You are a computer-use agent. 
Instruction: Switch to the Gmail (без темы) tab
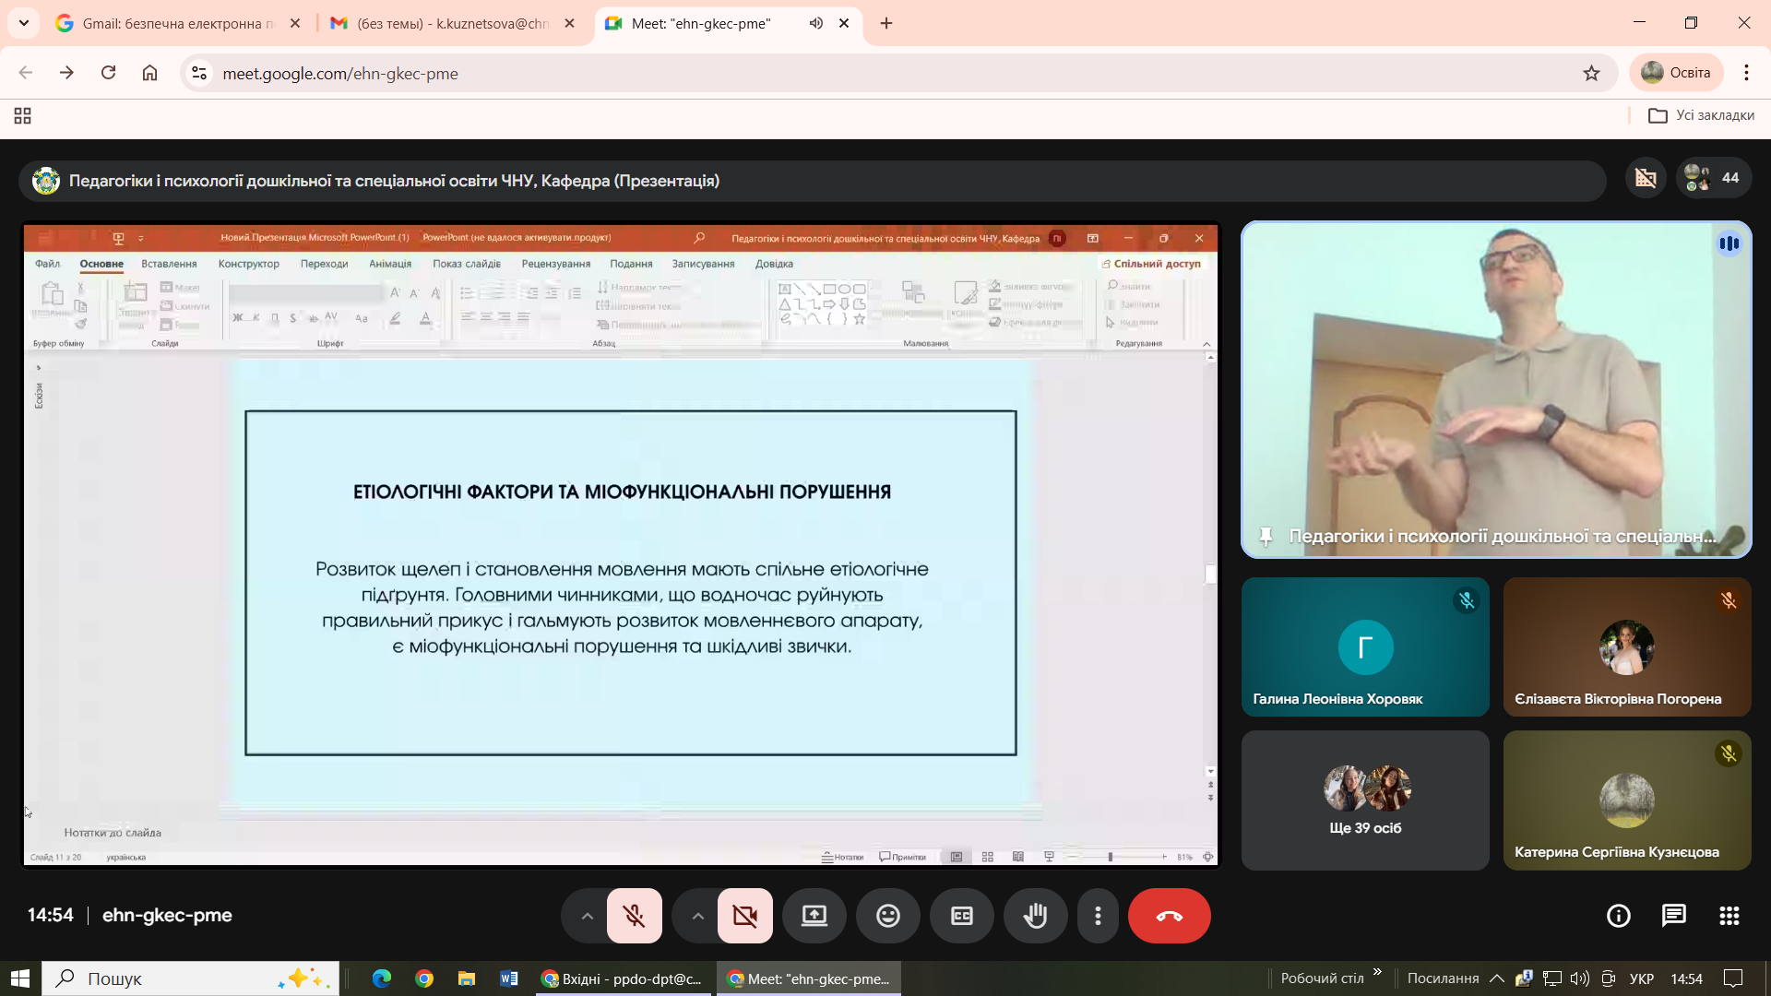click(x=443, y=24)
